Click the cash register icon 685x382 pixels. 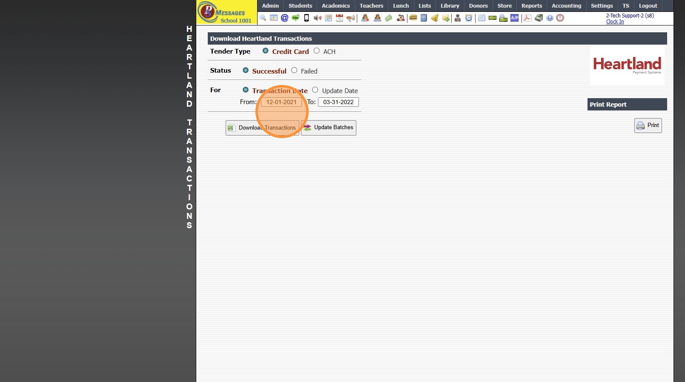(x=539, y=18)
